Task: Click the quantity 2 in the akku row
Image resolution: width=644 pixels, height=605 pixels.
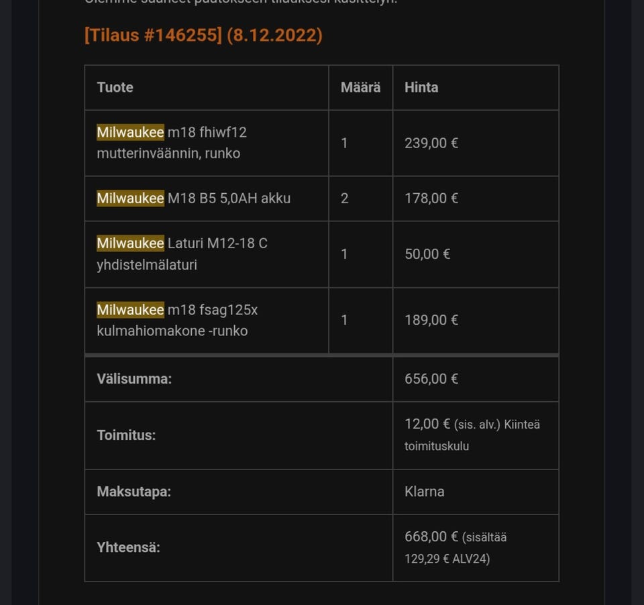Action: pyautogui.click(x=345, y=199)
